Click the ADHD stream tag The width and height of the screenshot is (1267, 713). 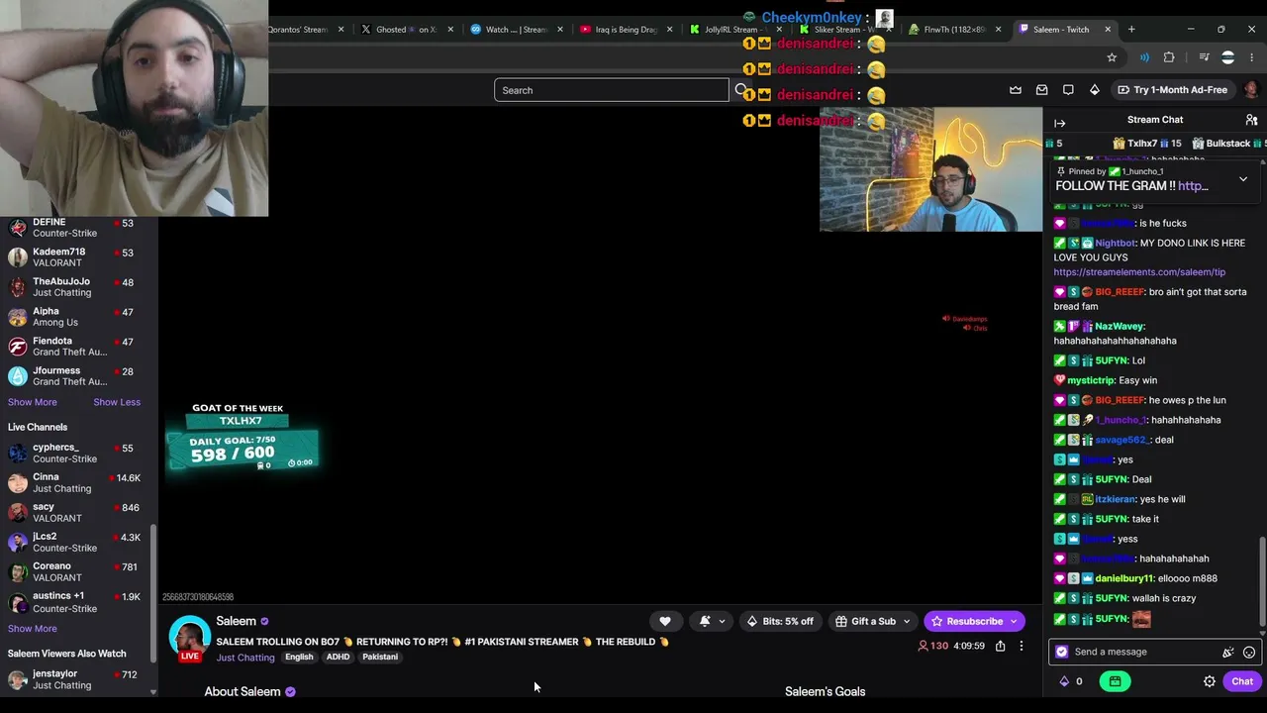[338, 658]
